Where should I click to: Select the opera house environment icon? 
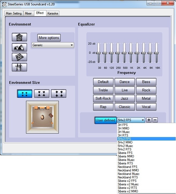click(19, 47)
